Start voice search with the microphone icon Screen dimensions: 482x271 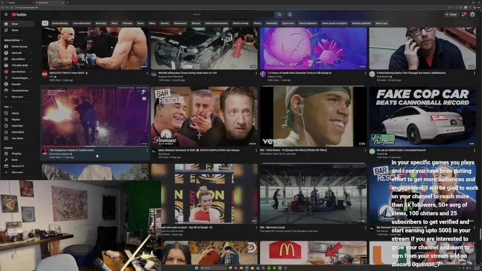point(290,14)
